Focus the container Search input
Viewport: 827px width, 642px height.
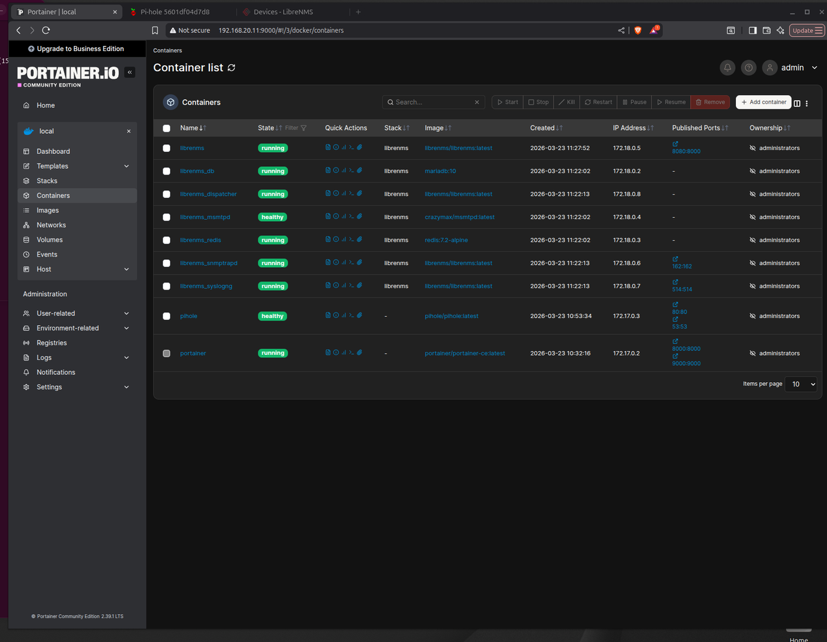[x=432, y=102]
